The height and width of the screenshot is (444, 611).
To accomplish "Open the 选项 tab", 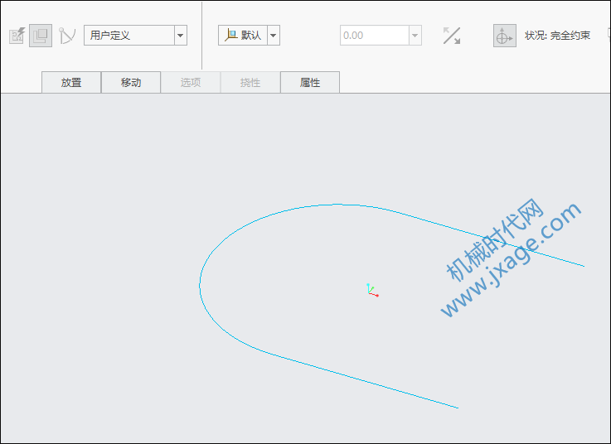I will click(191, 82).
